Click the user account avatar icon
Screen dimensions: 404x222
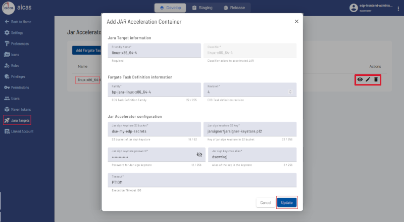click(353, 8)
